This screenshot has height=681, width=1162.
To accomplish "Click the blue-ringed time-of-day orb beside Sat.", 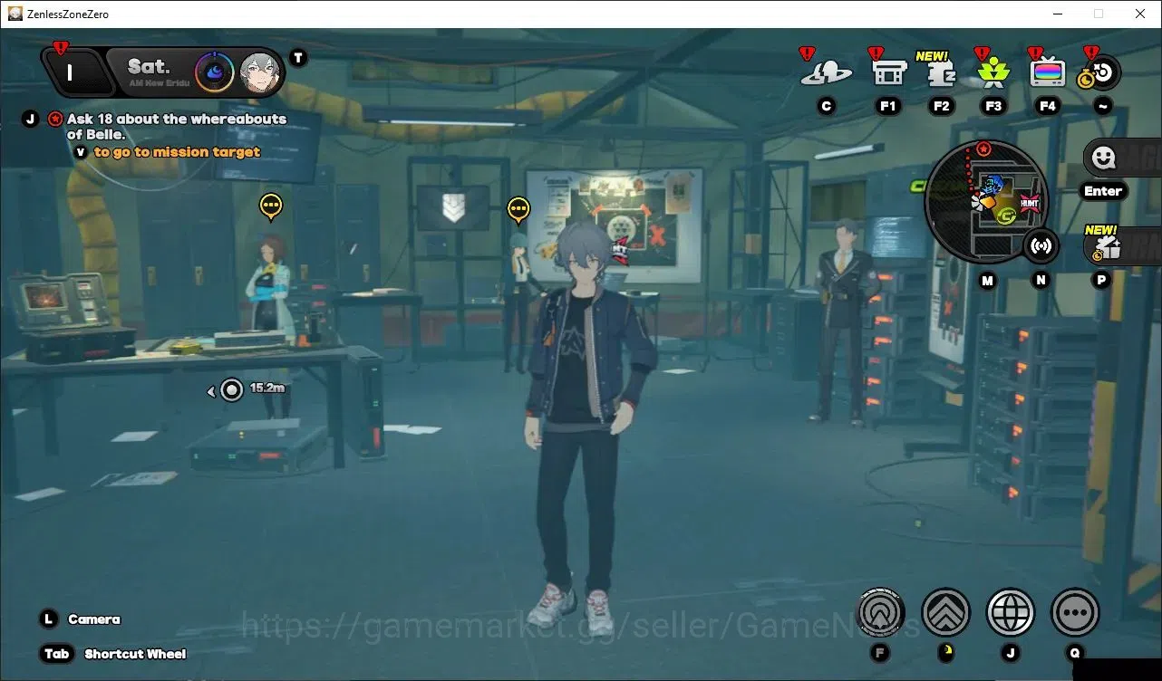I will click(x=213, y=72).
